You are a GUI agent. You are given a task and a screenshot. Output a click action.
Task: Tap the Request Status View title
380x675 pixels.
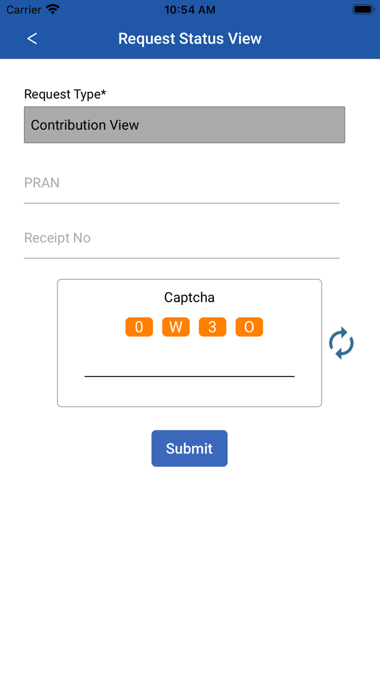189,39
